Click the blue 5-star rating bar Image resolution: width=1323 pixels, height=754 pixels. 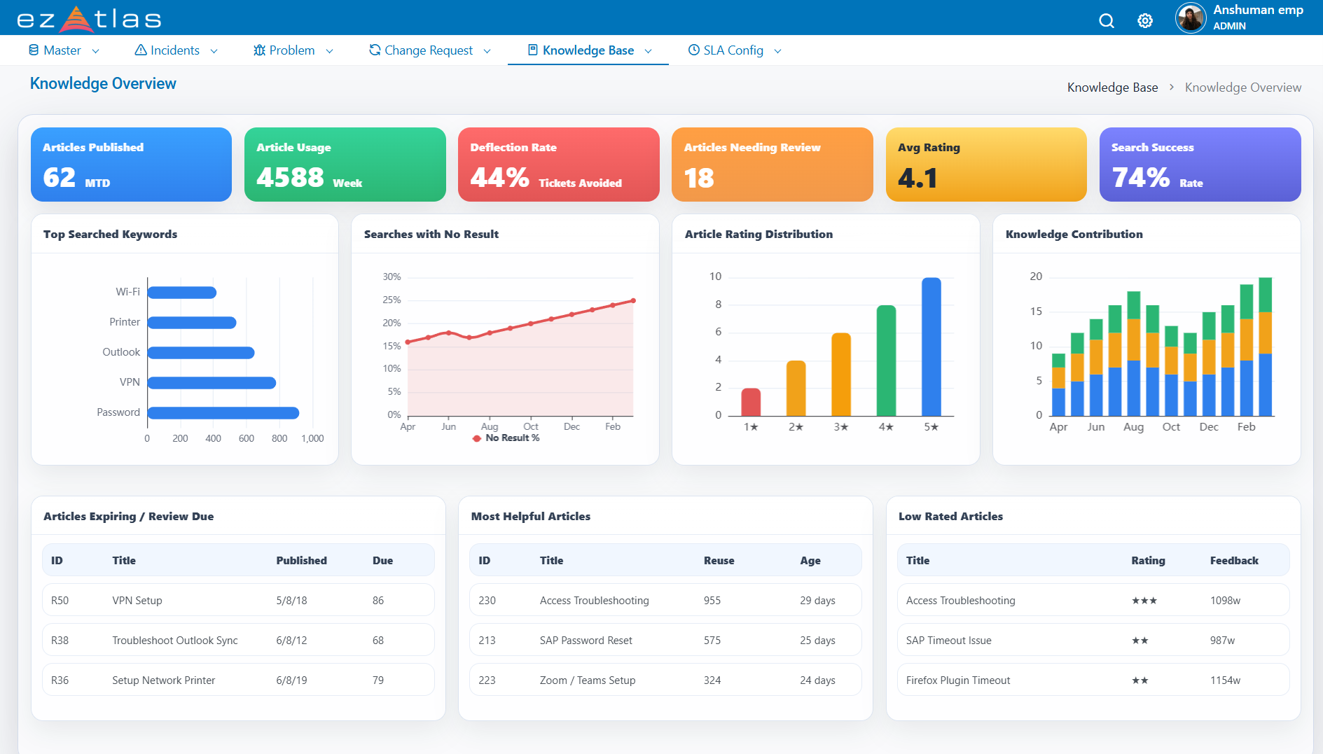click(x=931, y=347)
